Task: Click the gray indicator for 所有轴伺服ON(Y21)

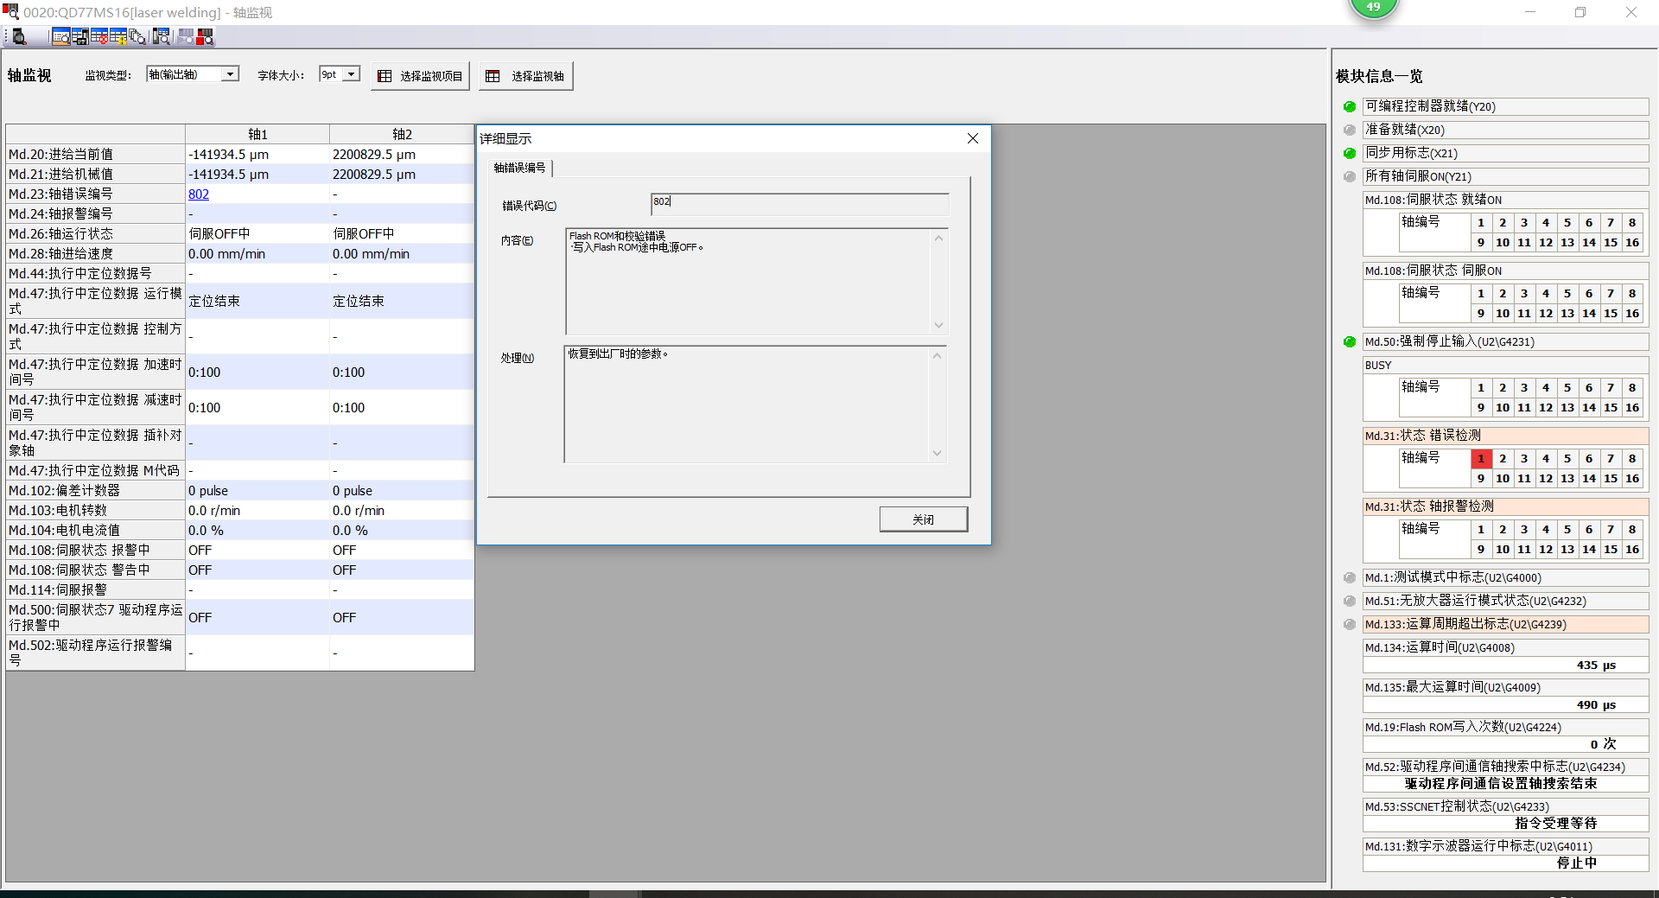Action: click(x=1350, y=176)
